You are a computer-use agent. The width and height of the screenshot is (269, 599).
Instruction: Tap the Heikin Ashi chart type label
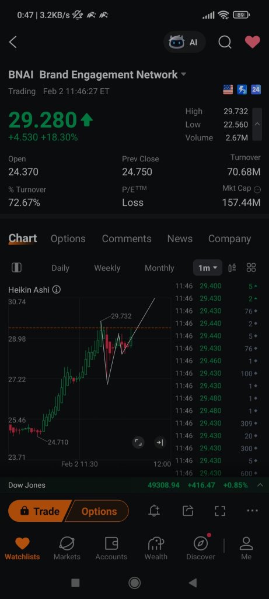click(x=29, y=290)
